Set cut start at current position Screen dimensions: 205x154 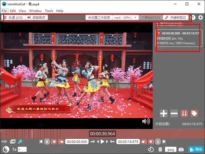point(61,142)
